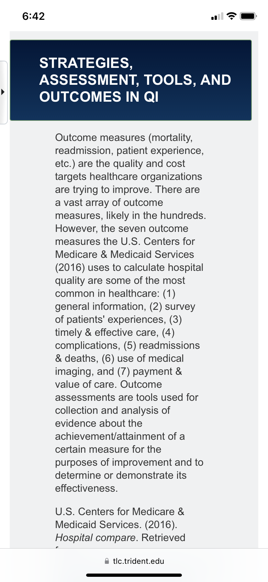The image size is (268, 582).
Task: Tap the battery indicator icon
Action: click(x=248, y=16)
